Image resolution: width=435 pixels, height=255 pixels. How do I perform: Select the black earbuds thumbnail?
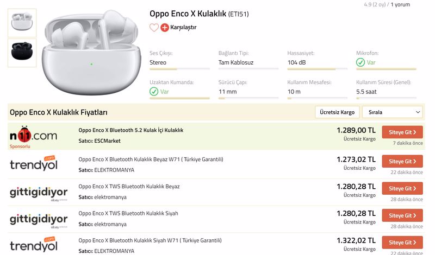[22, 53]
